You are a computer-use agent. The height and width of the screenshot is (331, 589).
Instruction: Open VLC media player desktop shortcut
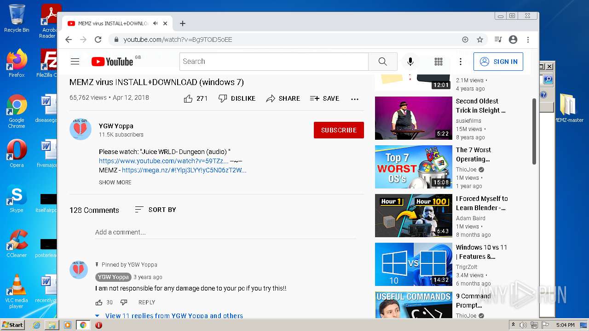pos(17,291)
